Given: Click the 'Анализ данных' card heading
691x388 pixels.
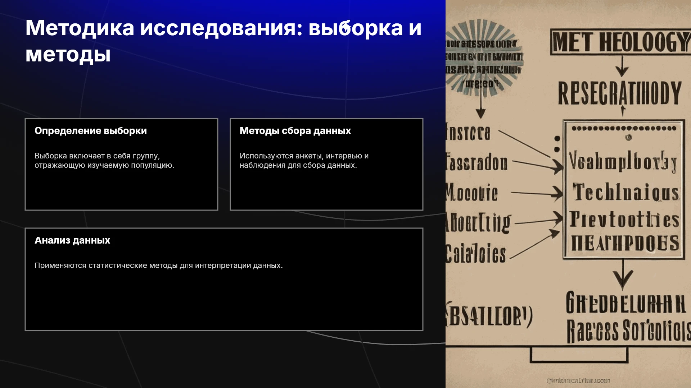Looking at the screenshot, I should 72,240.
